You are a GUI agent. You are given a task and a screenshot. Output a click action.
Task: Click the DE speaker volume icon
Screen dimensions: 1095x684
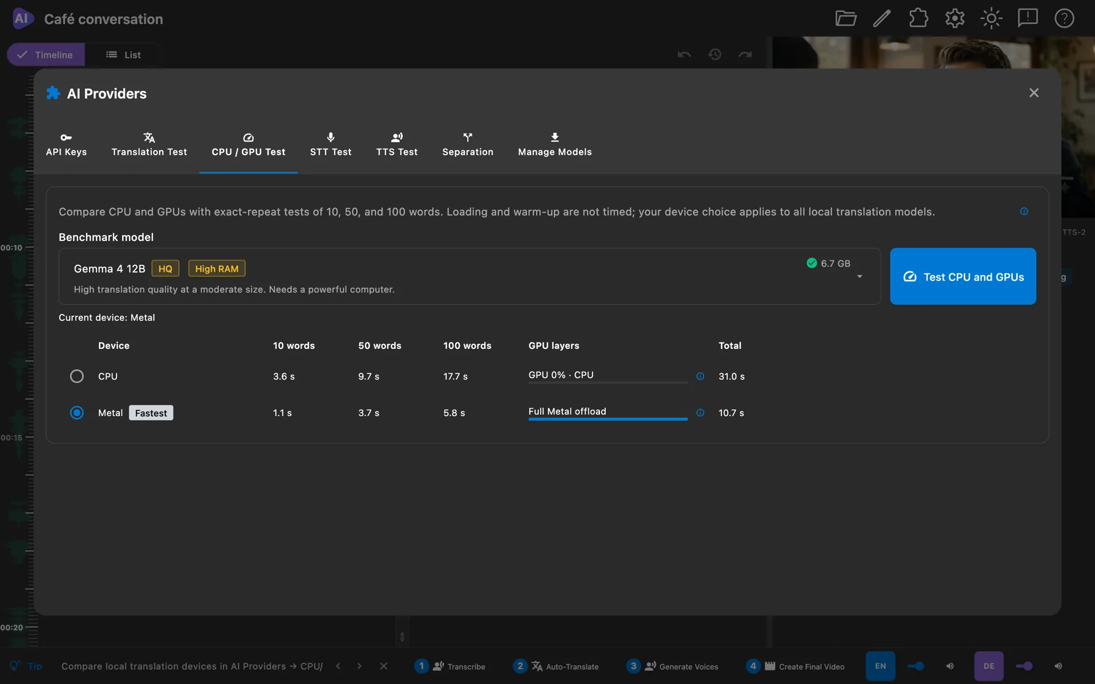coord(1058,666)
